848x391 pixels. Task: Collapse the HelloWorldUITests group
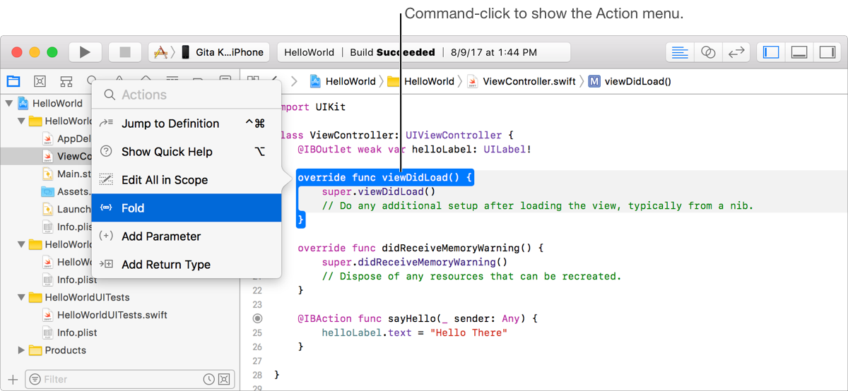click(20, 297)
